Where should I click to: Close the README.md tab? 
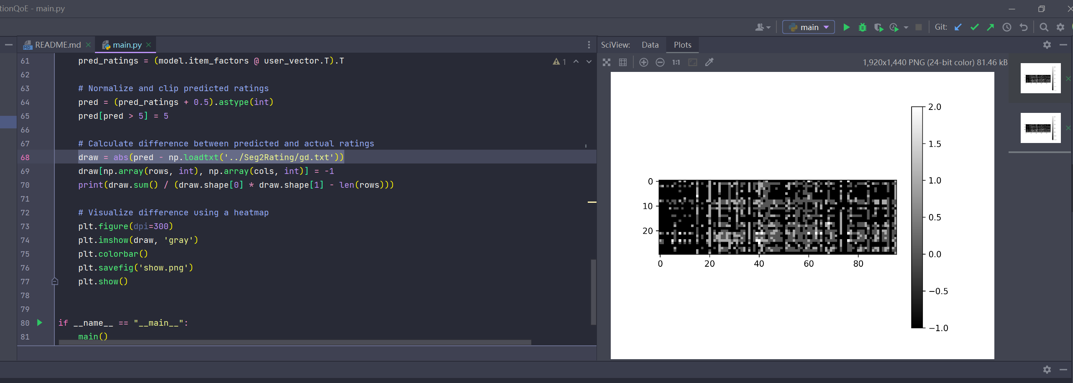[x=88, y=45]
